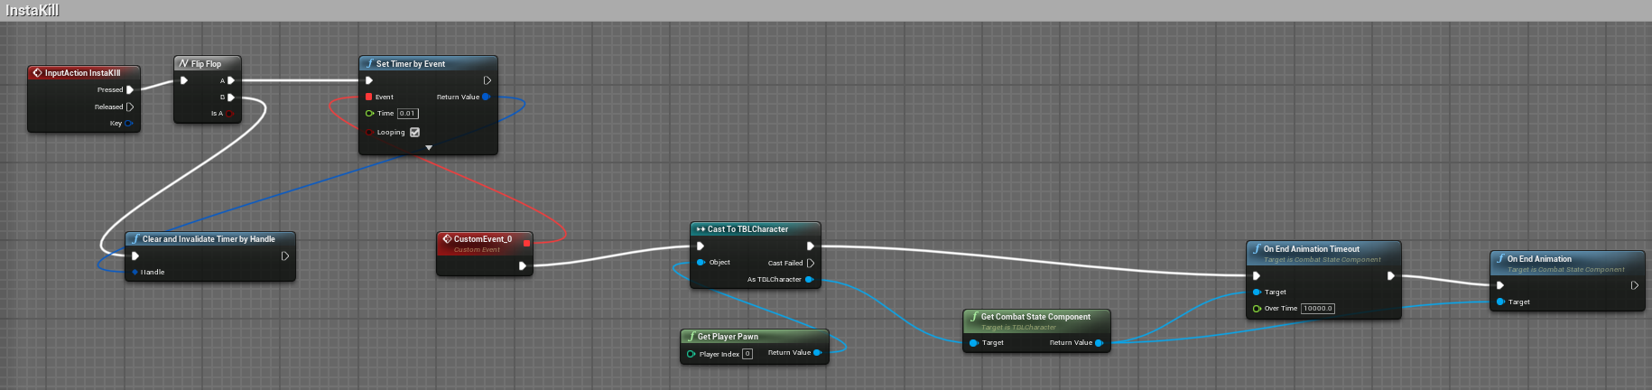Expand advanced pins arrow on Set Timer by Event
The image size is (1652, 390).
(428, 147)
